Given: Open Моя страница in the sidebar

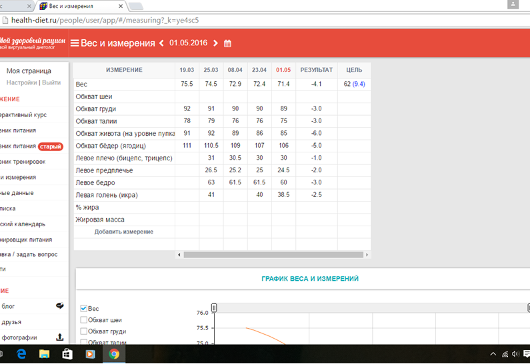Looking at the screenshot, I should click(29, 71).
